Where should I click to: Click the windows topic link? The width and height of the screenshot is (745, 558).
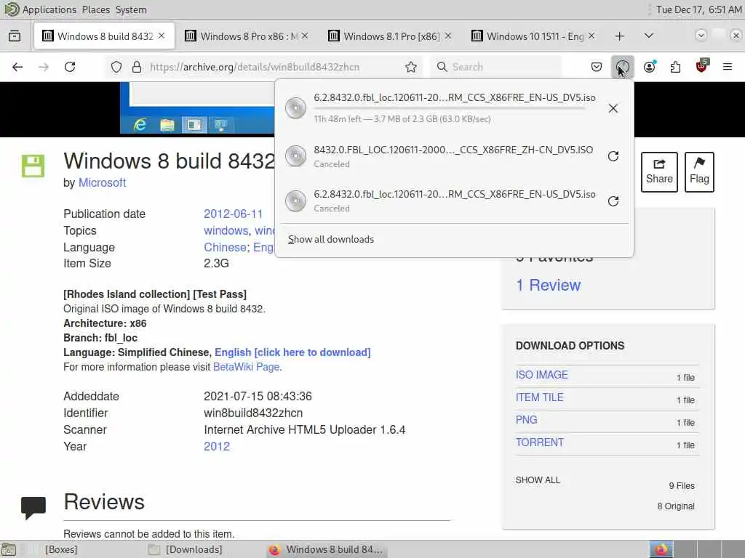pyautogui.click(x=226, y=230)
